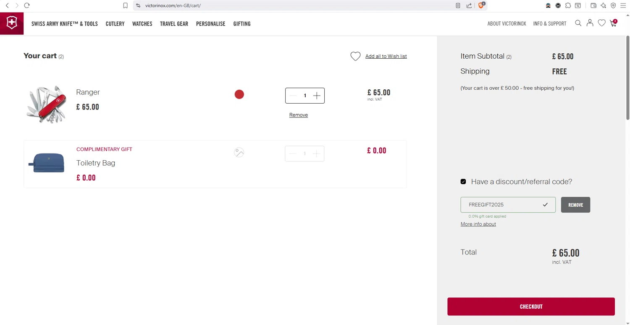Open the shopping cart icon
The width and height of the screenshot is (630, 325).
pos(614,23)
